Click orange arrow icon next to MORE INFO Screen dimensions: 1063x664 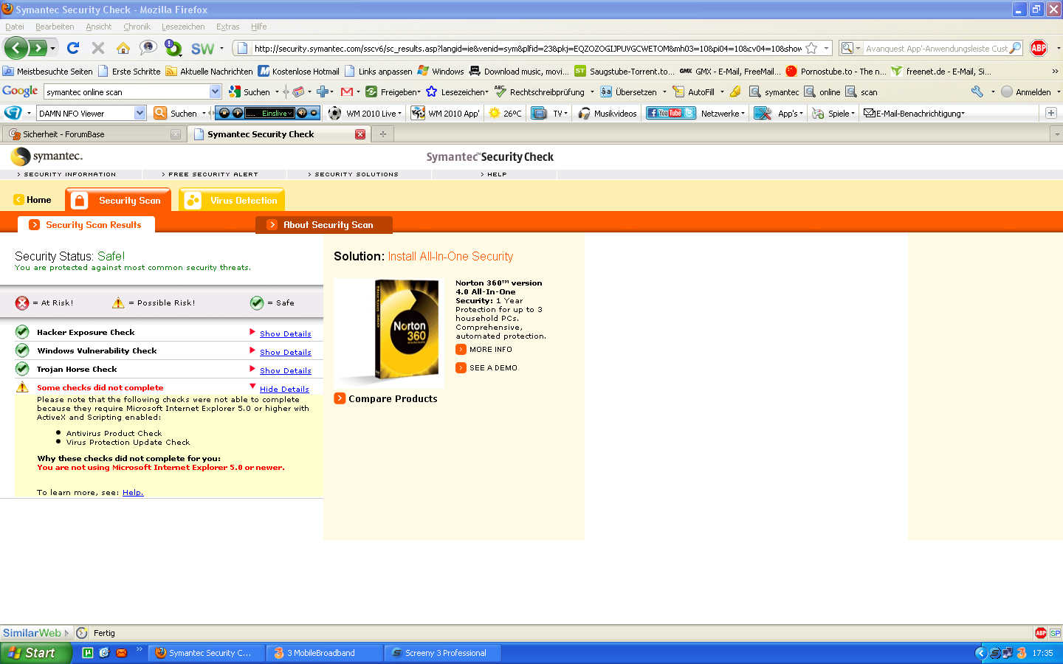point(461,350)
